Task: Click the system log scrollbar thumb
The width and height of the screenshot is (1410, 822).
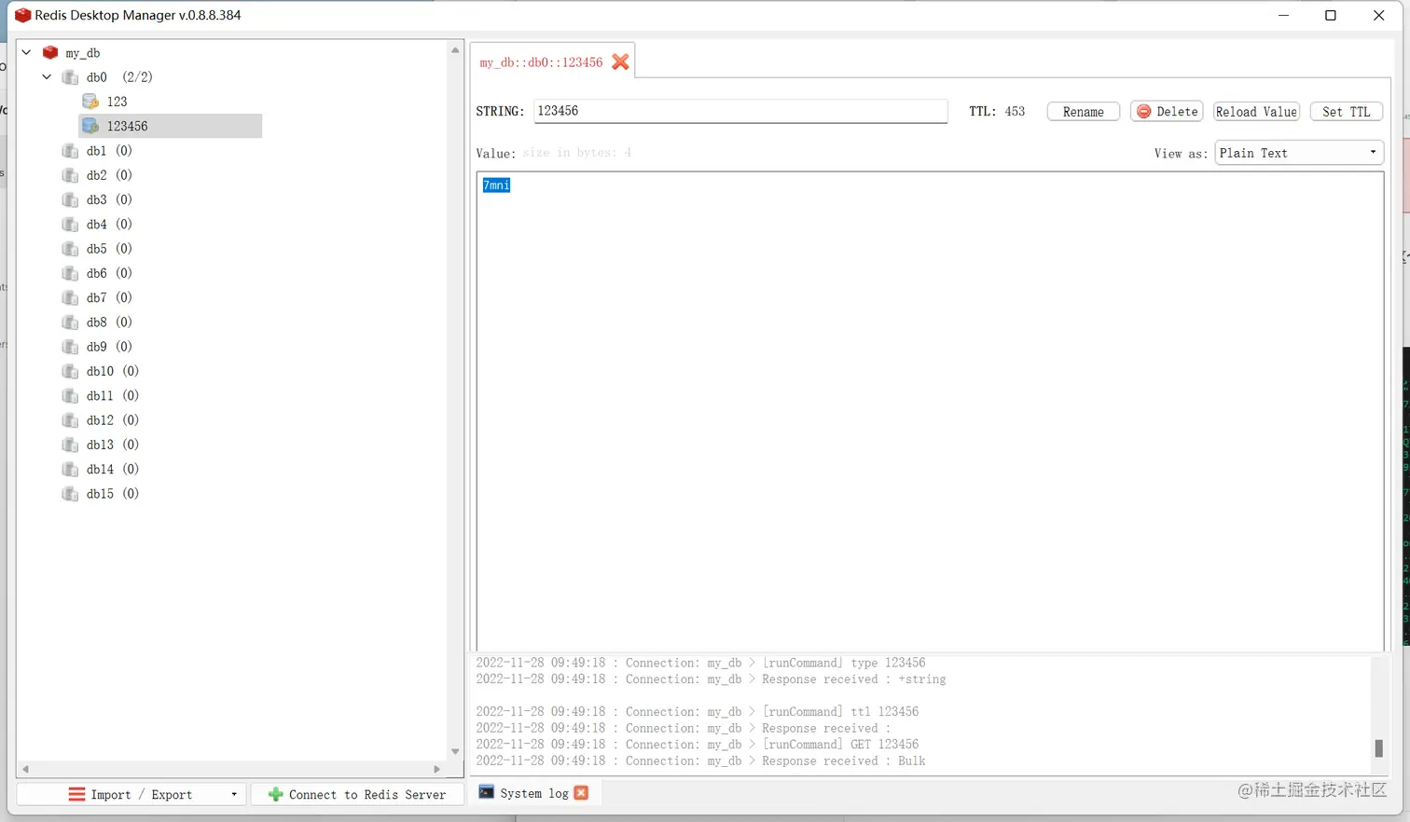Action: (x=1378, y=747)
